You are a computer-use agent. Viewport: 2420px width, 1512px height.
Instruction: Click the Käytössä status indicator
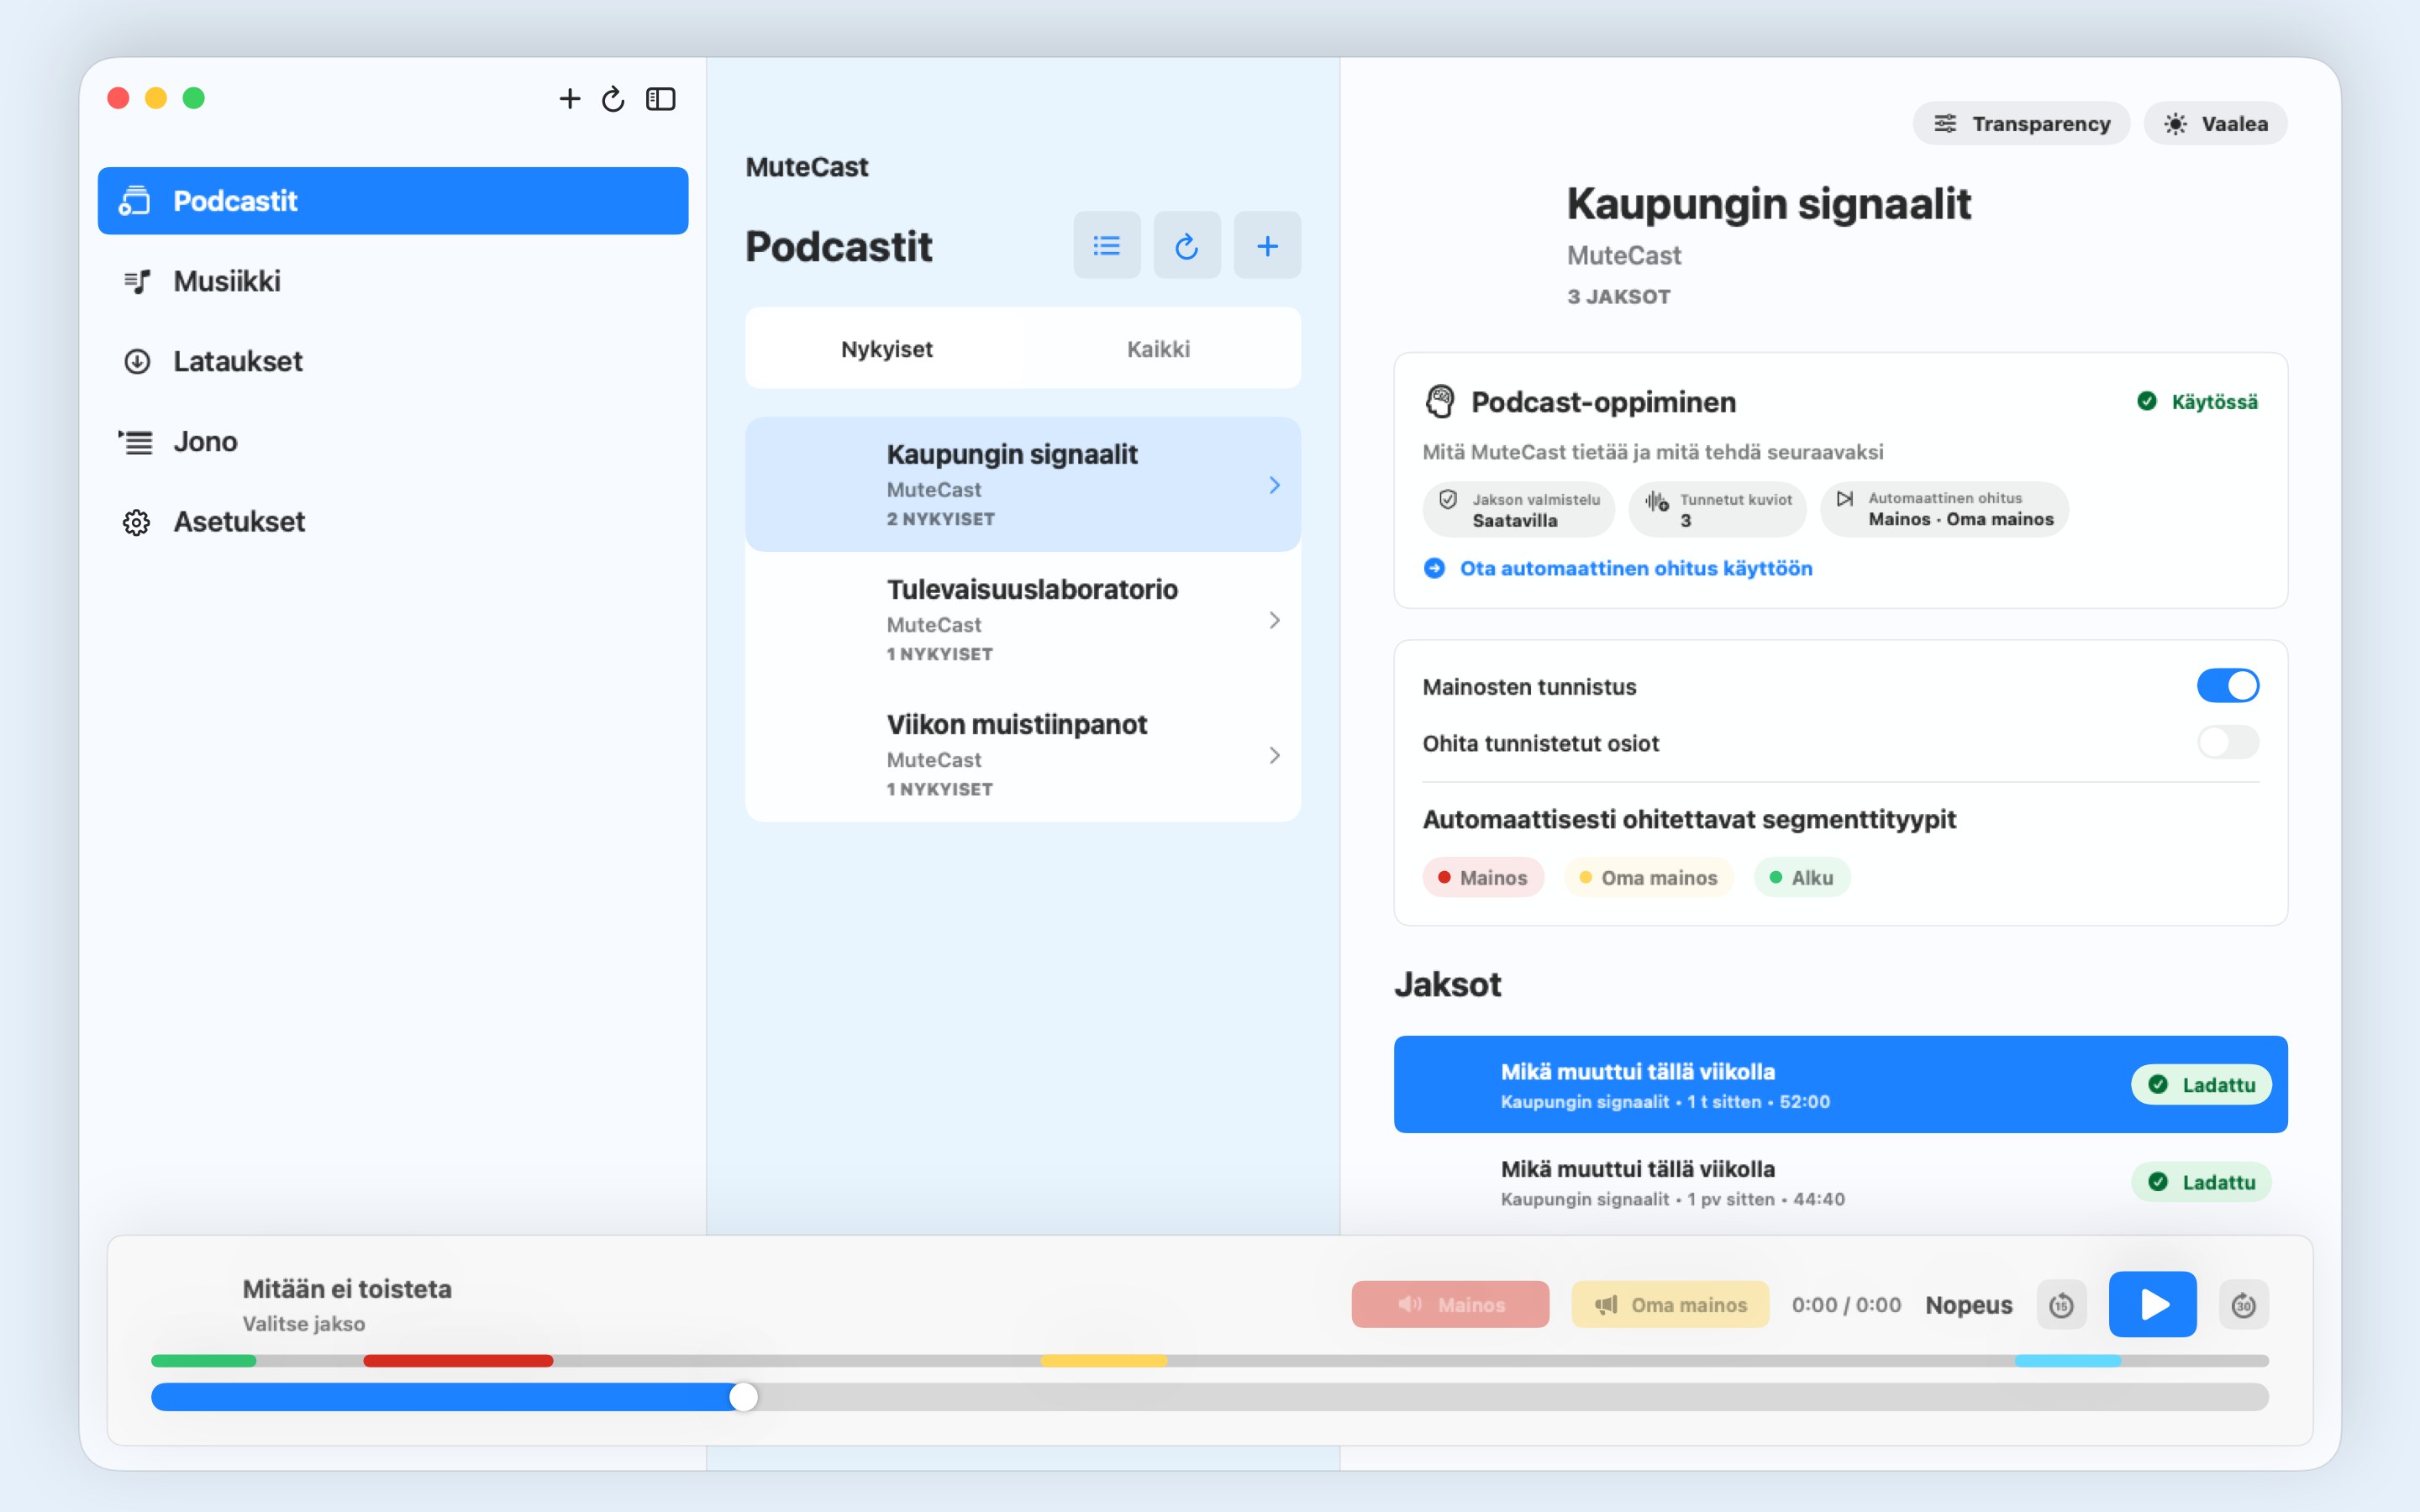point(2197,402)
